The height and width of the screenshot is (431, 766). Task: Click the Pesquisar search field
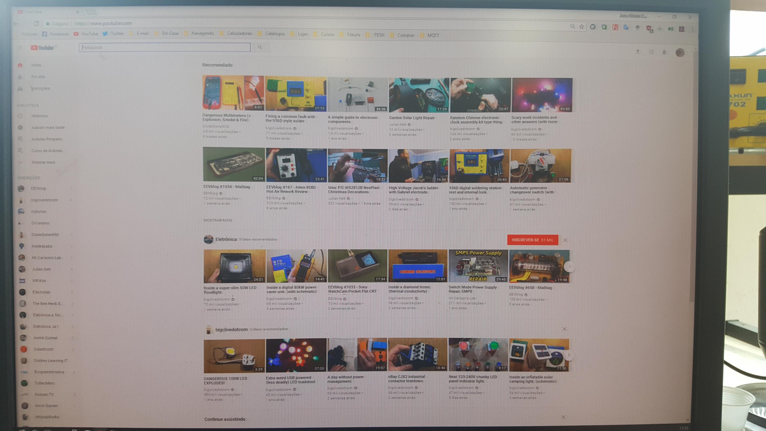tap(164, 47)
